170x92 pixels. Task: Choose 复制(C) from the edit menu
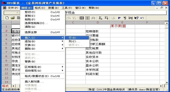coord(43,16)
